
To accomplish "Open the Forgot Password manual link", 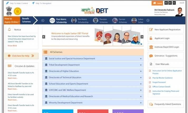I will pyautogui.click(x=159, y=82).
